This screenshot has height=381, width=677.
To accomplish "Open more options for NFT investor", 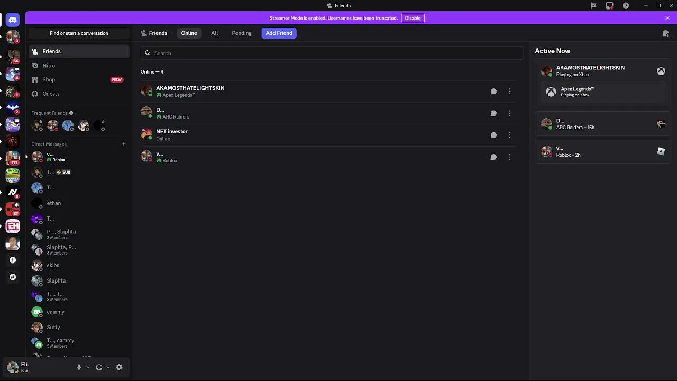I will [510, 135].
